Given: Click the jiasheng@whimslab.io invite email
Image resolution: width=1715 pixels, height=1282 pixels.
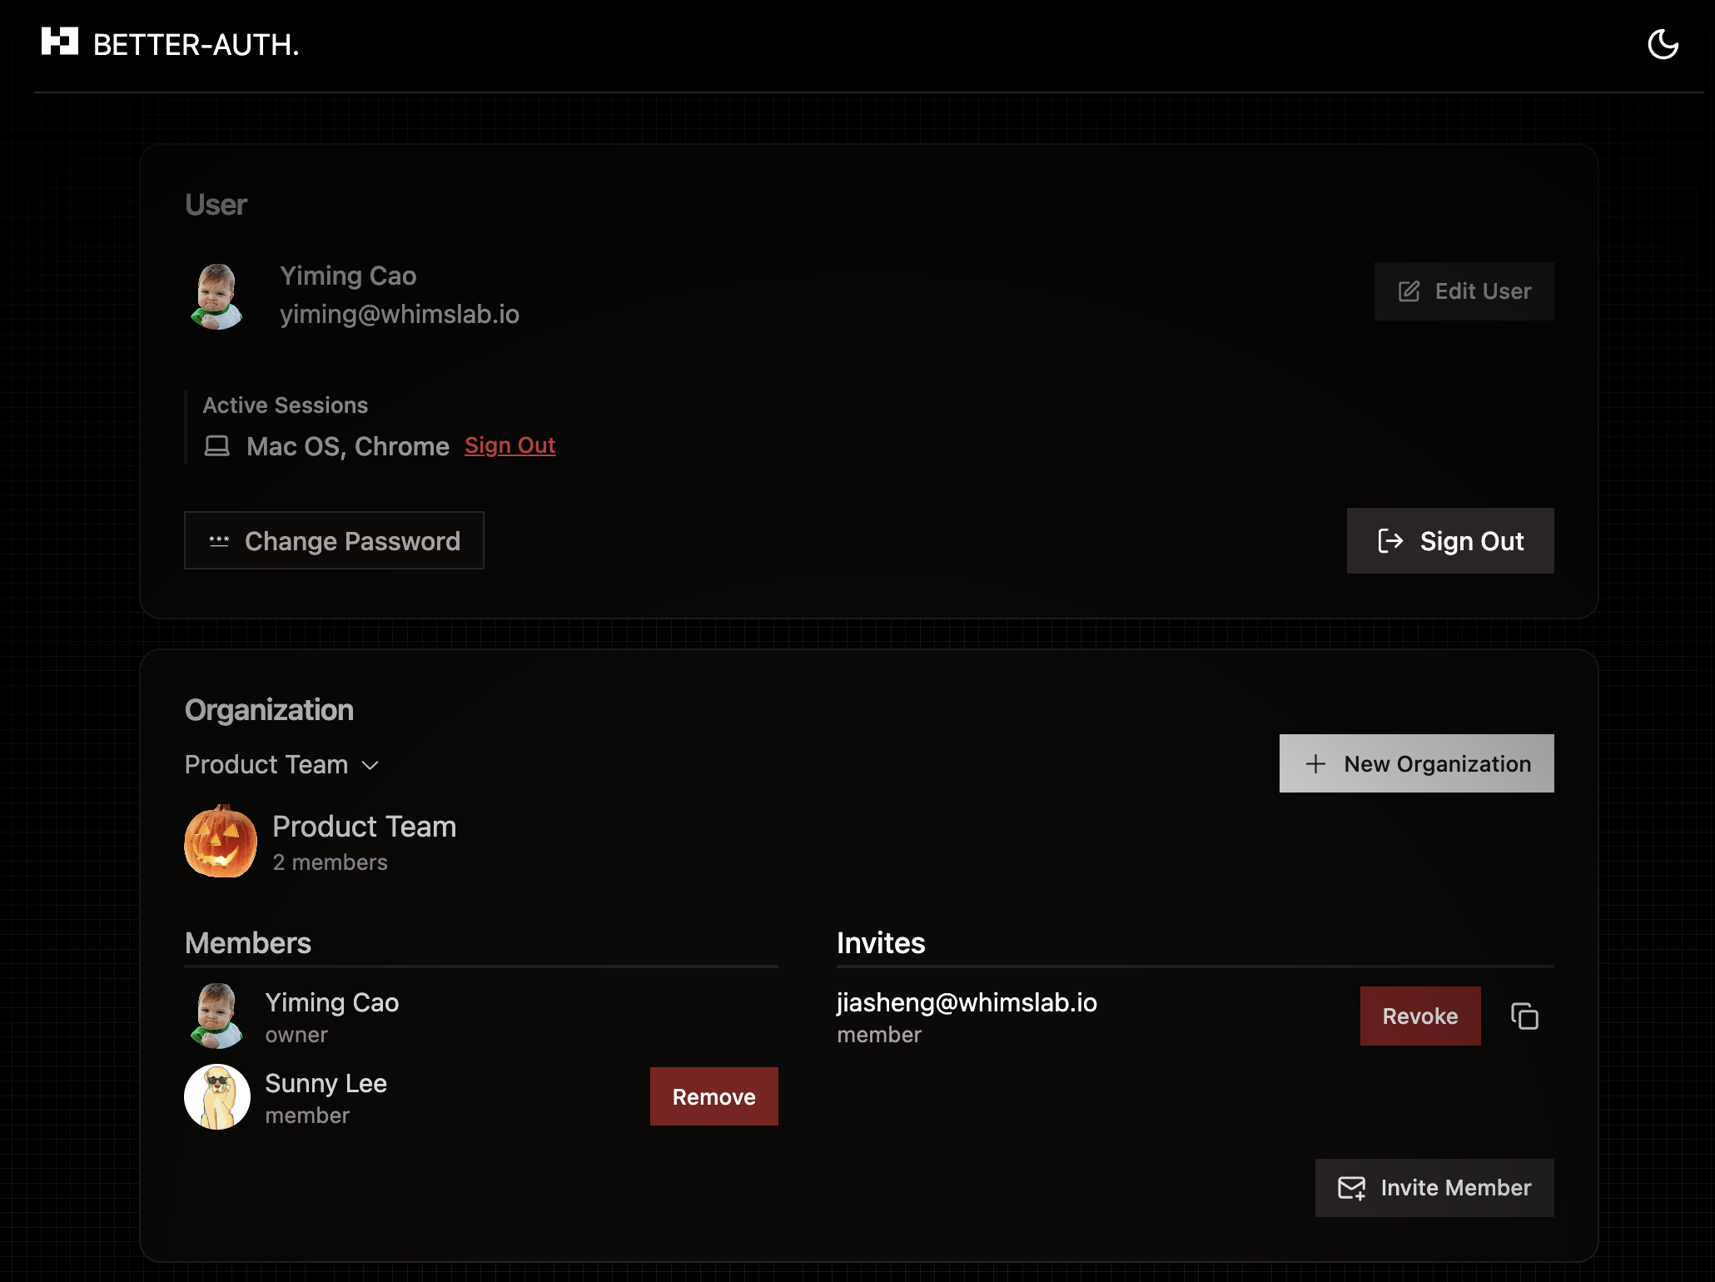Looking at the screenshot, I should coord(967,1003).
